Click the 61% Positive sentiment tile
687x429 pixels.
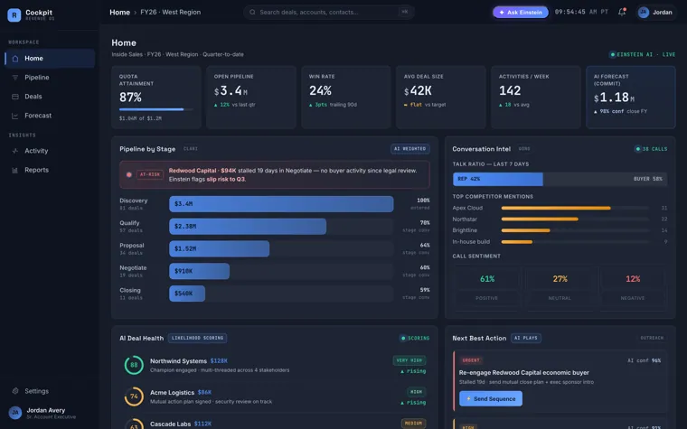coord(486,287)
